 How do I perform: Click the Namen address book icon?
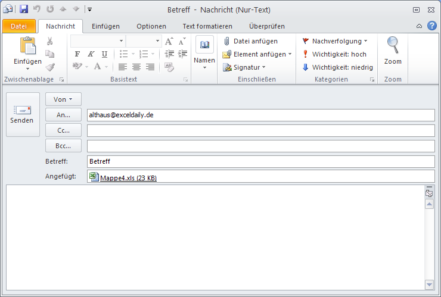[204, 45]
